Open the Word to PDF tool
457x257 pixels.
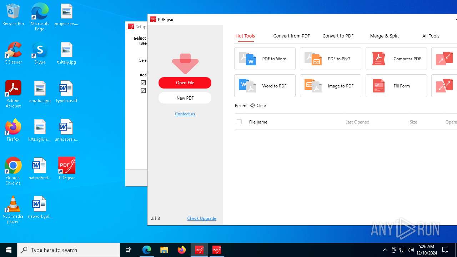[265, 86]
